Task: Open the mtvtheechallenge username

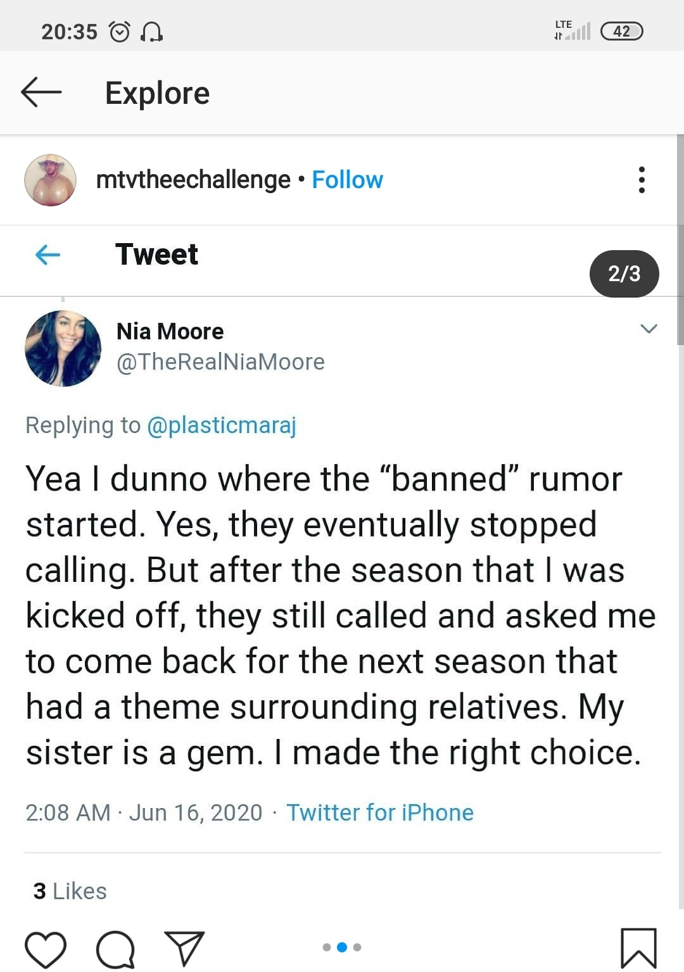Action: point(193,180)
